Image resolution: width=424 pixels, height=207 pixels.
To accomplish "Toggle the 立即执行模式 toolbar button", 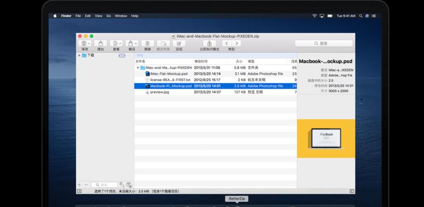I will (x=210, y=43).
